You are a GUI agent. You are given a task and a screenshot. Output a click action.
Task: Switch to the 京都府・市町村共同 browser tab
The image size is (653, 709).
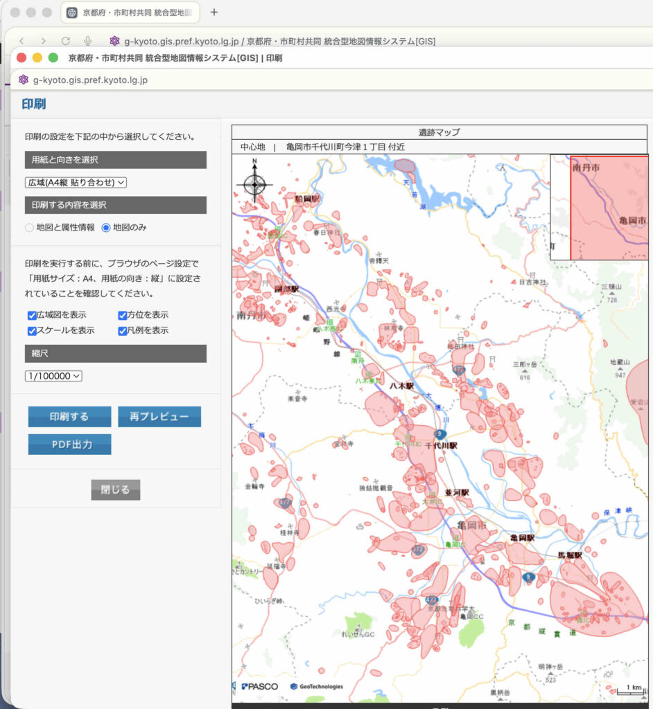130,12
